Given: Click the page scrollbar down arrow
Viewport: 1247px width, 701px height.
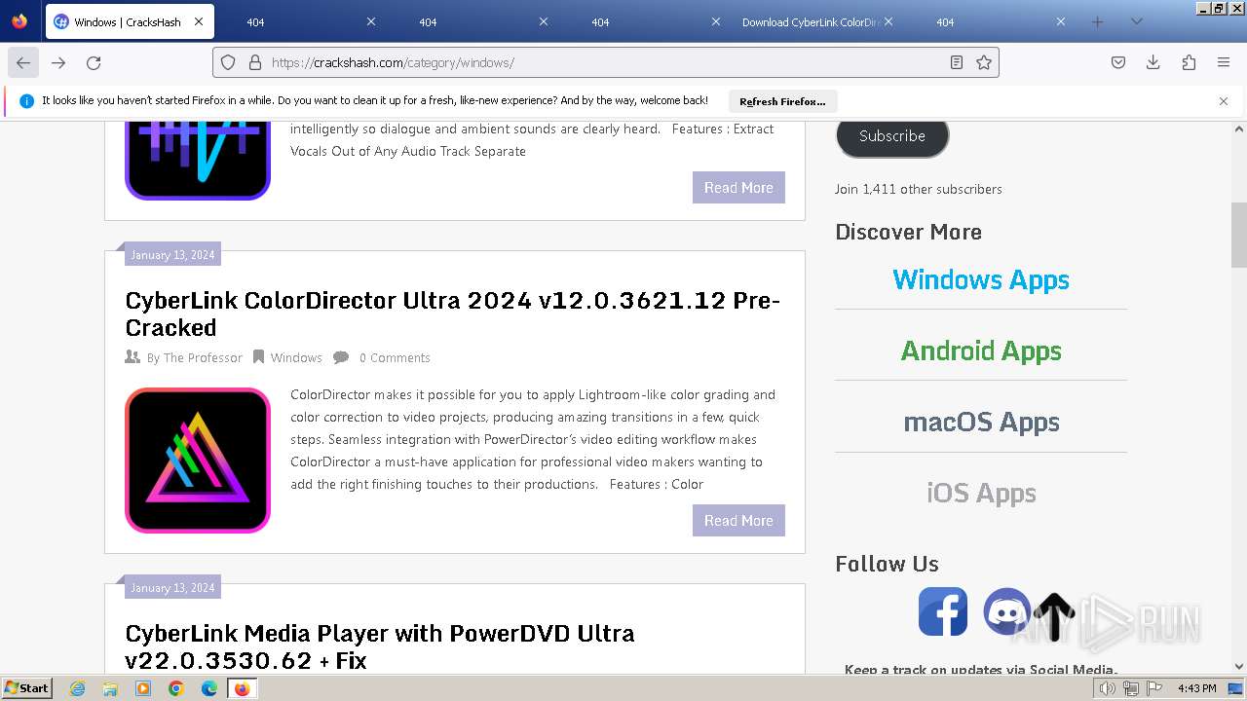Looking at the screenshot, I should coord(1239,667).
